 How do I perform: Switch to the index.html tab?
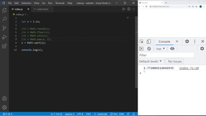[42, 9]
